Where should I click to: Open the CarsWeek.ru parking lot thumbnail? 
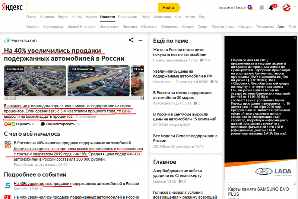click(35, 80)
